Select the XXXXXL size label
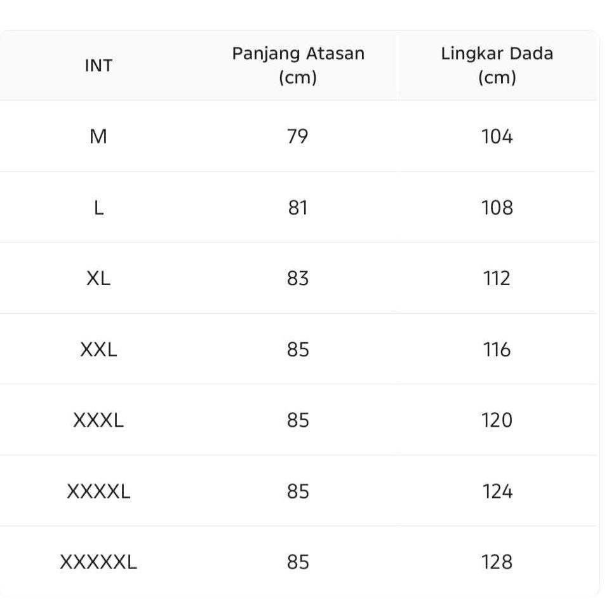Screen dimensions: 616x616 [98, 562]
